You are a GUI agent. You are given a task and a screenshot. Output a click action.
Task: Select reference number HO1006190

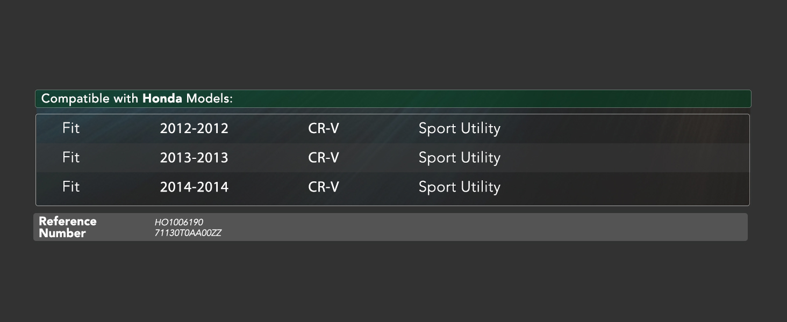tap(179, 222)
